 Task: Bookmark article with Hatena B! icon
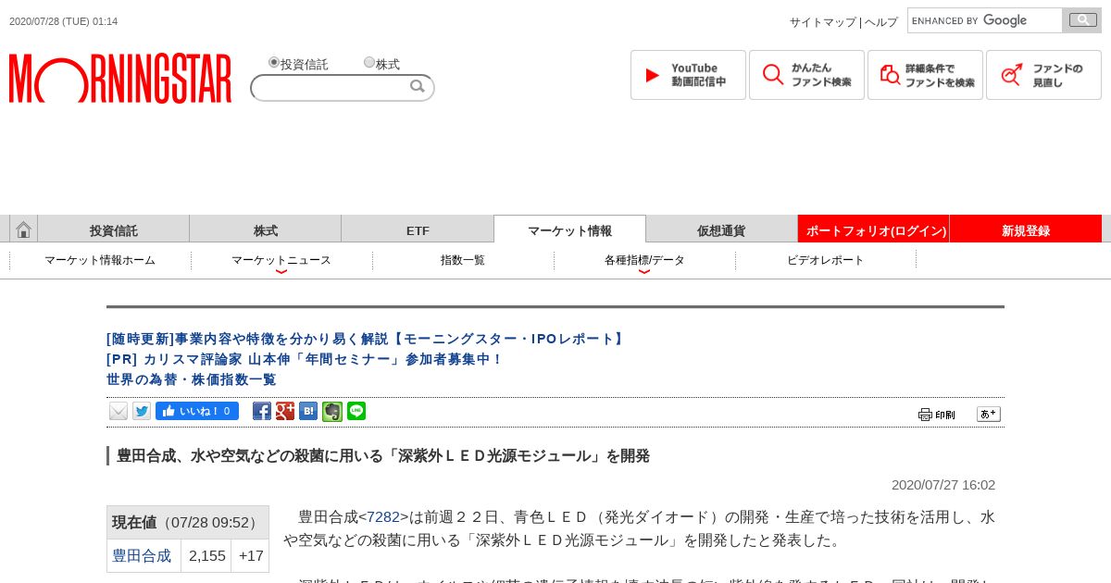pos(308,411)
